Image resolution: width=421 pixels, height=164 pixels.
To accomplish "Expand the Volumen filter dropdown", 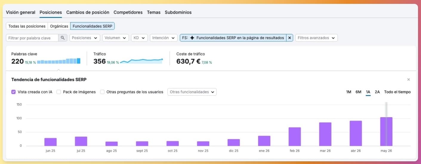I will coord(115,38).
